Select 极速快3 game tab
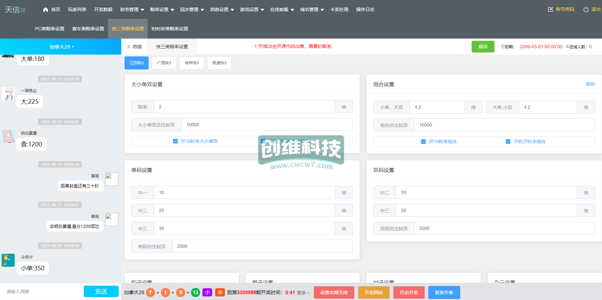Viewport: 602px width, 300px height. (x=219, y=63)
